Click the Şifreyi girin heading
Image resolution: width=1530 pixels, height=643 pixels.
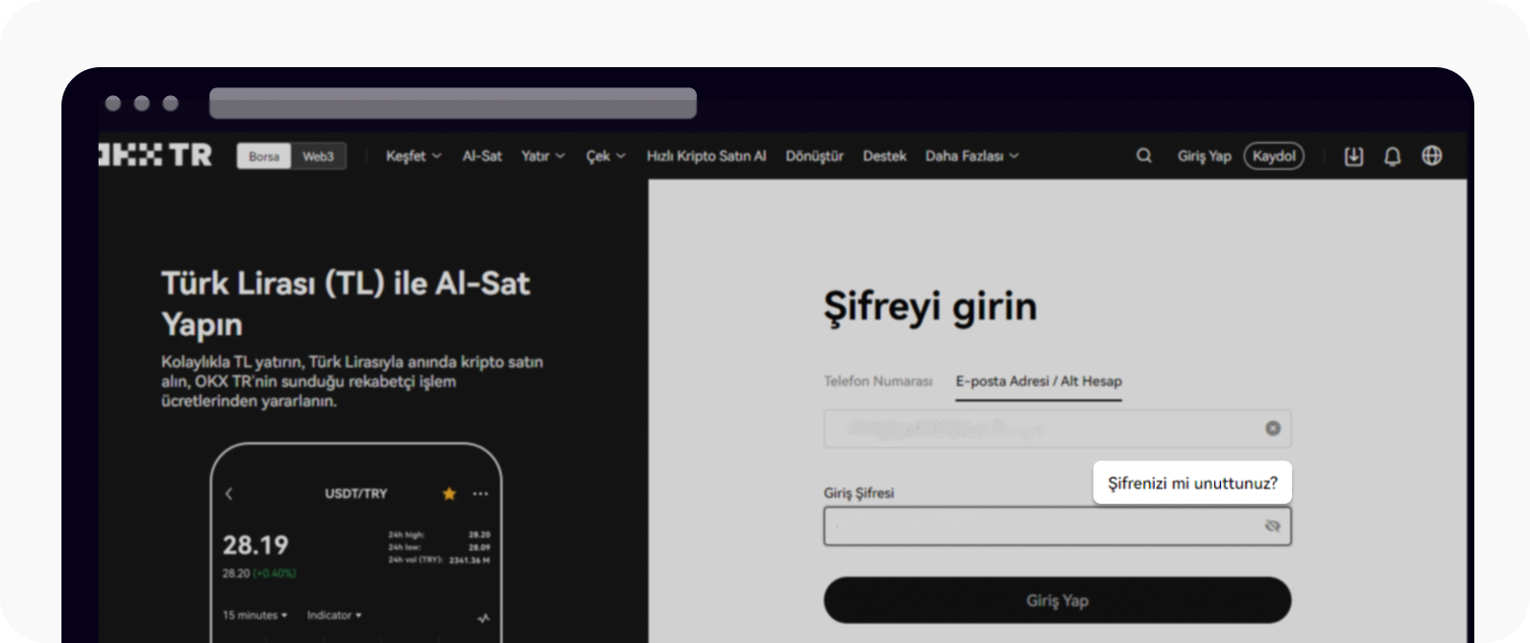tap(930, 307)
